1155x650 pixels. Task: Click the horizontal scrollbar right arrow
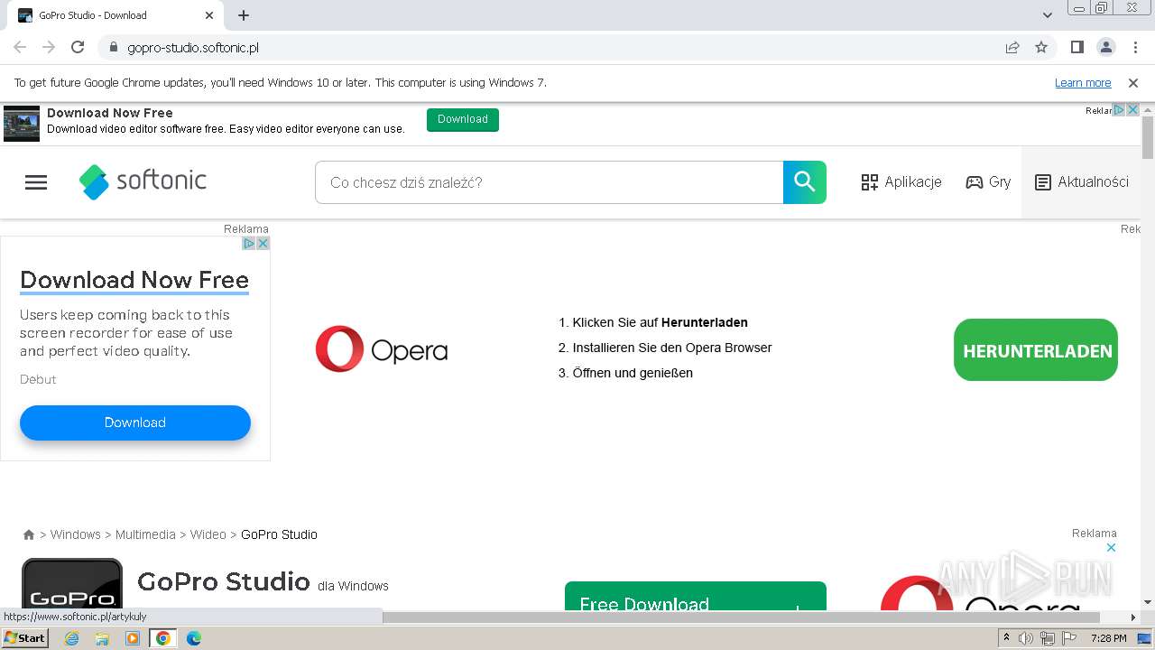pos(1133,617)
